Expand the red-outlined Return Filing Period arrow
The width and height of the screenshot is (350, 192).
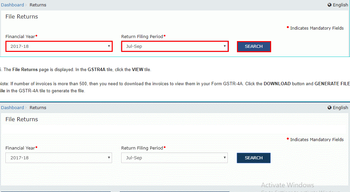pyautogui.click(x=224, y=46)
